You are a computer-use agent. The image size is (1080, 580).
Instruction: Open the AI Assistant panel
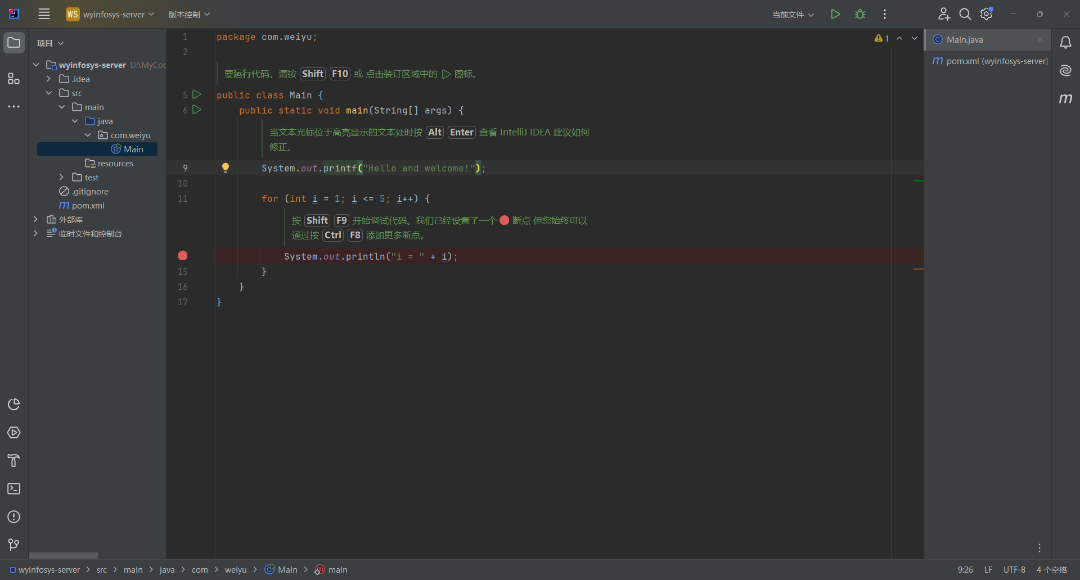1066,70
